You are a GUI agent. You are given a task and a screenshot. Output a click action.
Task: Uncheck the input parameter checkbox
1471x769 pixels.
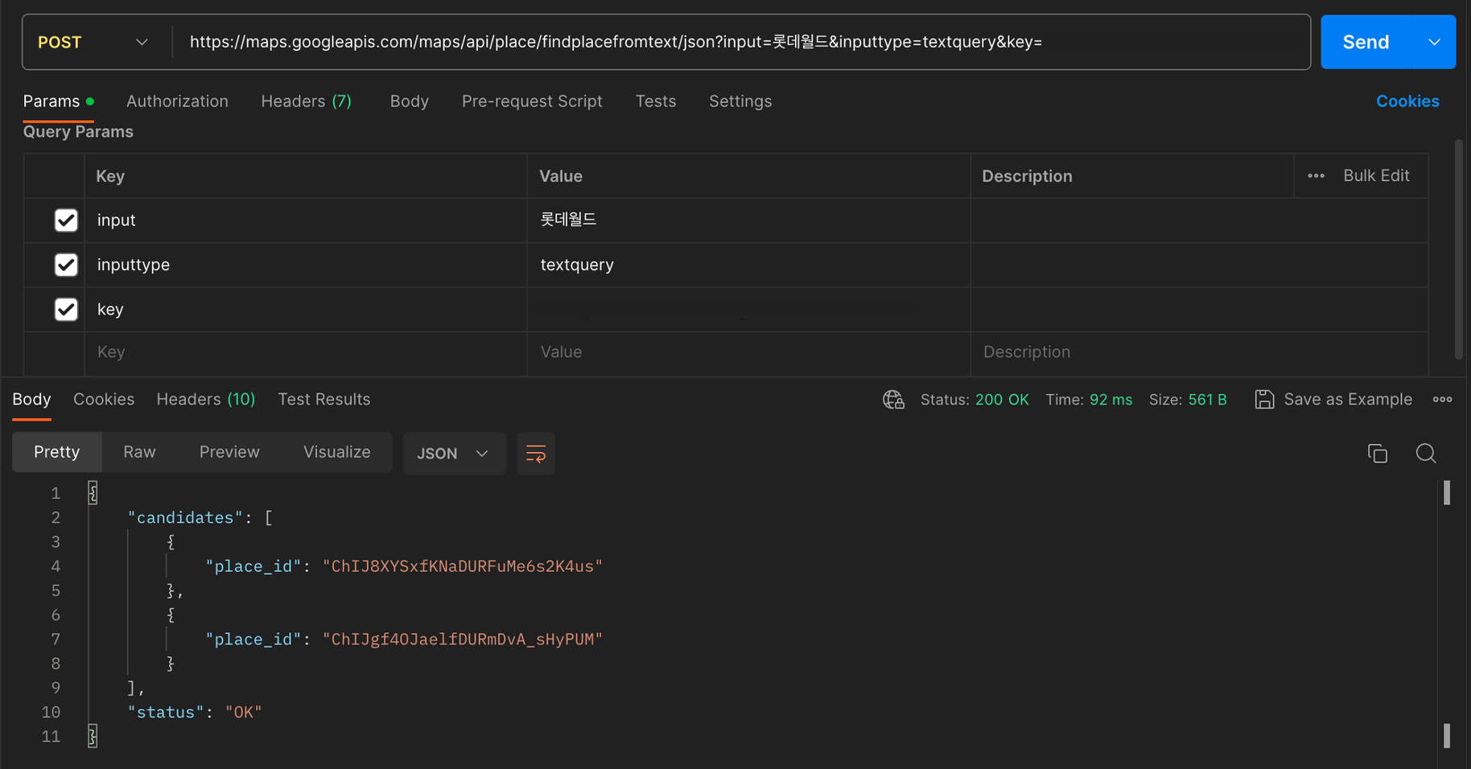(66, 220)
